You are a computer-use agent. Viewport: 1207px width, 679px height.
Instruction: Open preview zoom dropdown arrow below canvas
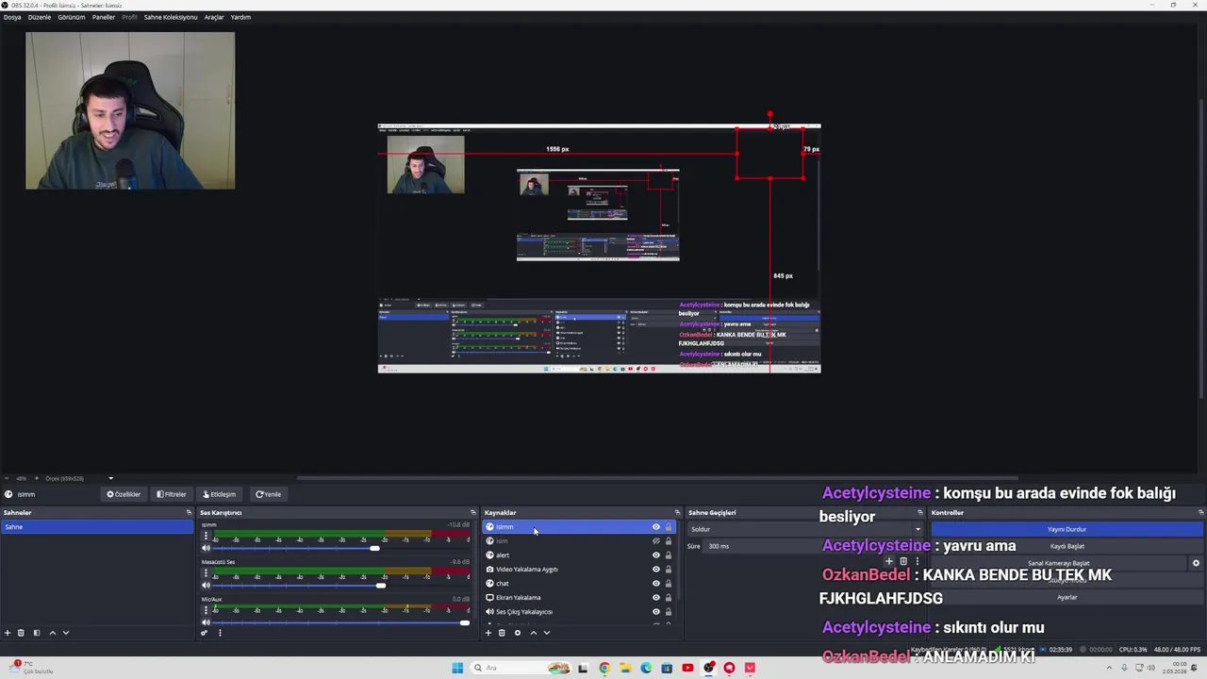tap(110, 478)
